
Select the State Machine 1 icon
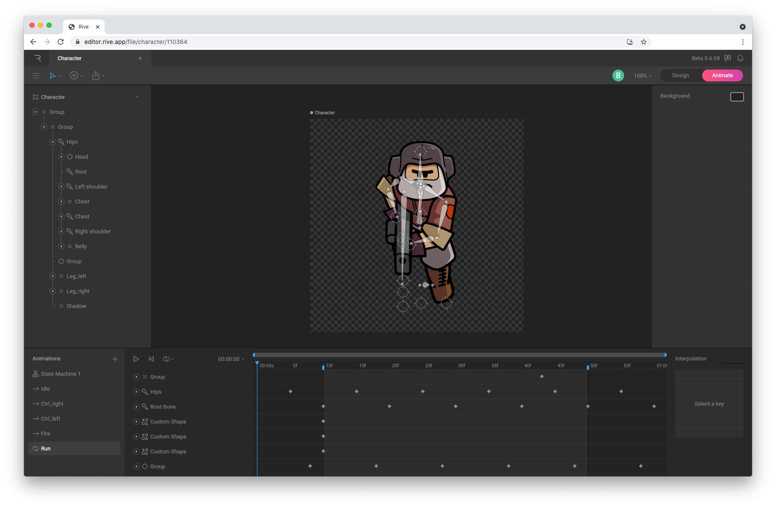(35, 374)
